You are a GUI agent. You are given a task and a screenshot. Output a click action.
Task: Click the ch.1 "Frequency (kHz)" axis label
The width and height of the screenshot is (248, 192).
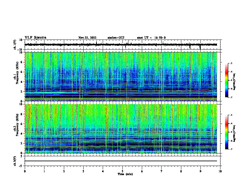pos(17,73)
